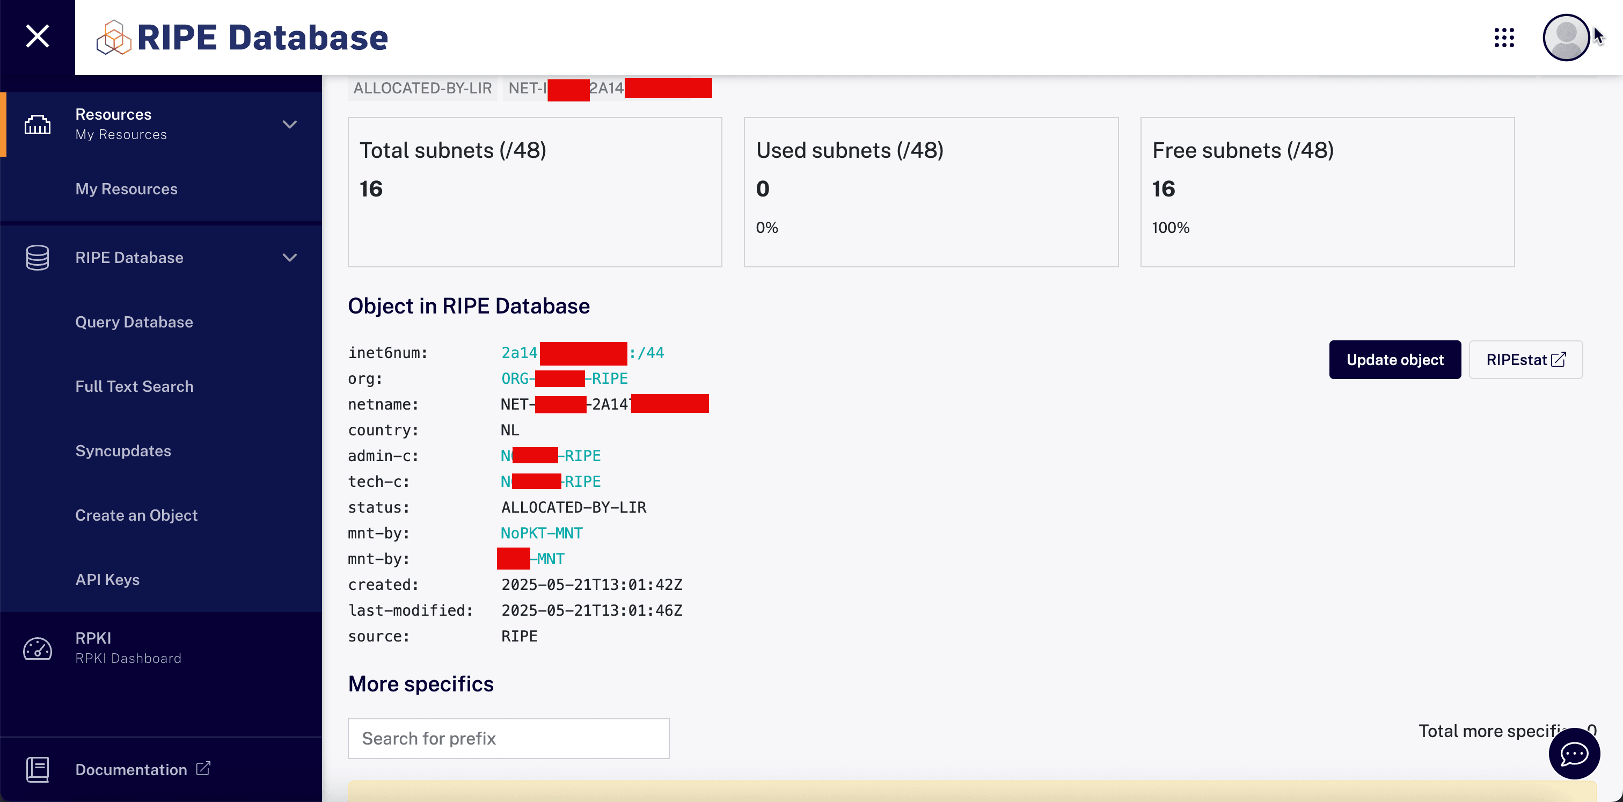Collapse the Resources menu chevron

289,124
